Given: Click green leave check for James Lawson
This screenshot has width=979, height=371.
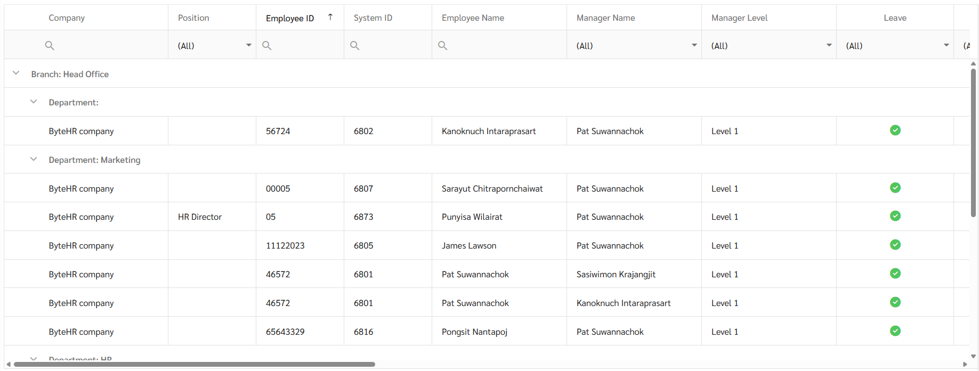Looking at the screenshot, I should [x=895, y=245].
